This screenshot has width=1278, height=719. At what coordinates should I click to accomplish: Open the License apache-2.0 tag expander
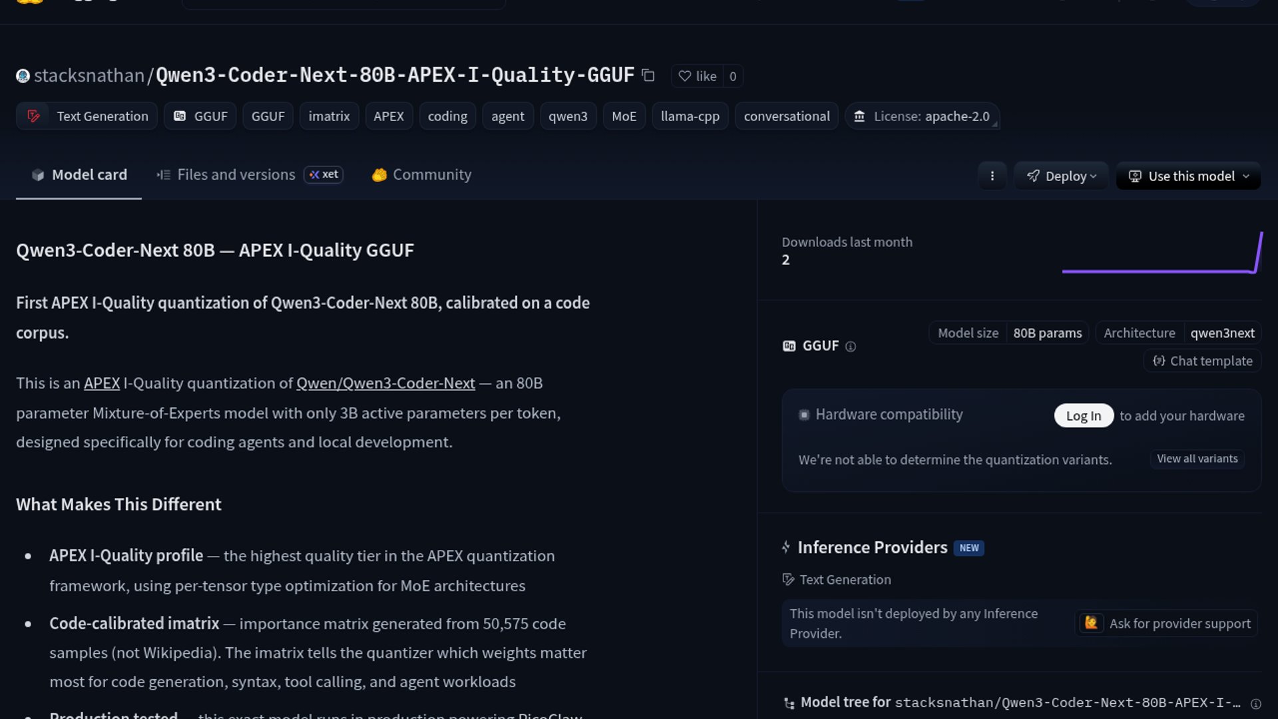994,124
